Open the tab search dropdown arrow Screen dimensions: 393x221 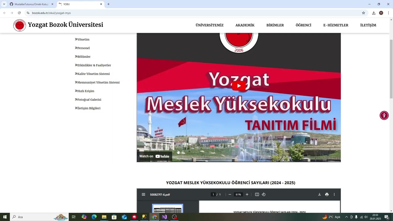tap(4, 4)
